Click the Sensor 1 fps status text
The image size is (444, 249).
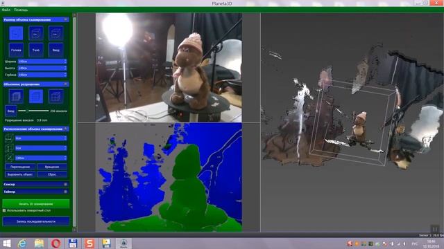[431, 235]
